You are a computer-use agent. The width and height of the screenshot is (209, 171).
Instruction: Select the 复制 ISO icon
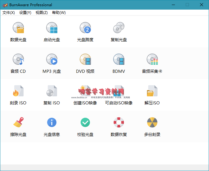(52, 91)
